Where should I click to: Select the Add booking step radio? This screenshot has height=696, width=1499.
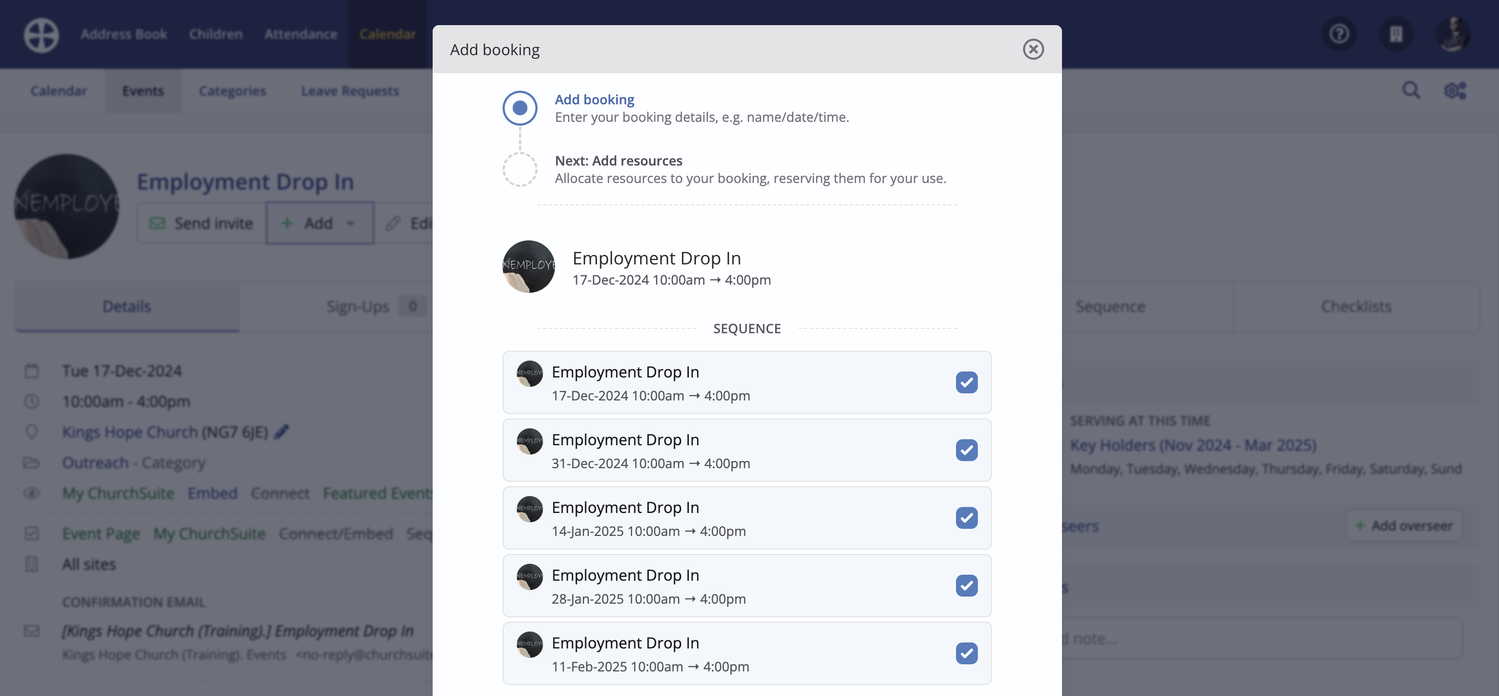pos(520,108)
